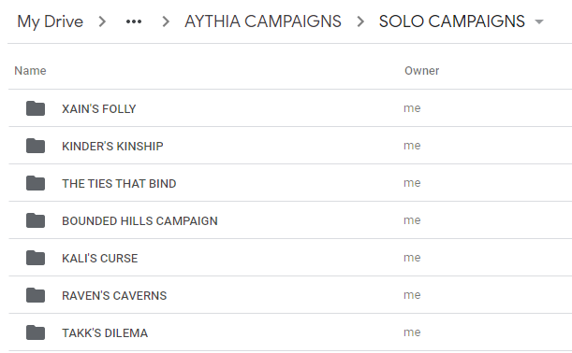Click the chevron before SOLO CAMPAIGNS
Image resolution: width=572 pixels, height=353 pixels.
pyautogui.click(x=360, y=21)
